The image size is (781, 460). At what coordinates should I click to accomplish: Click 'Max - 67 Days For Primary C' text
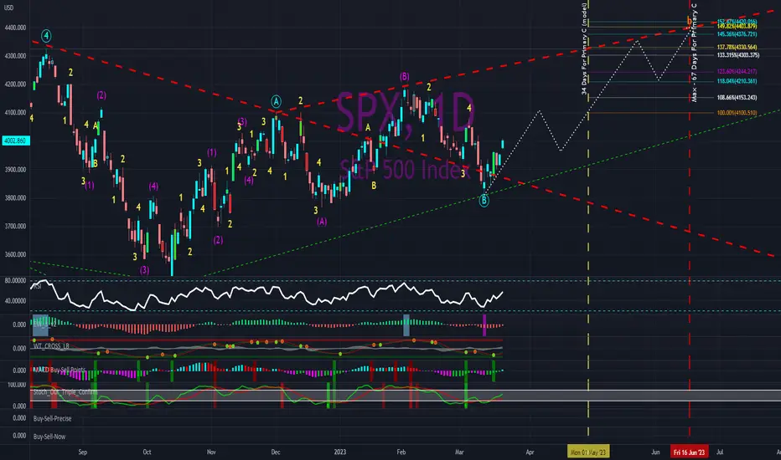click(695, 52)
